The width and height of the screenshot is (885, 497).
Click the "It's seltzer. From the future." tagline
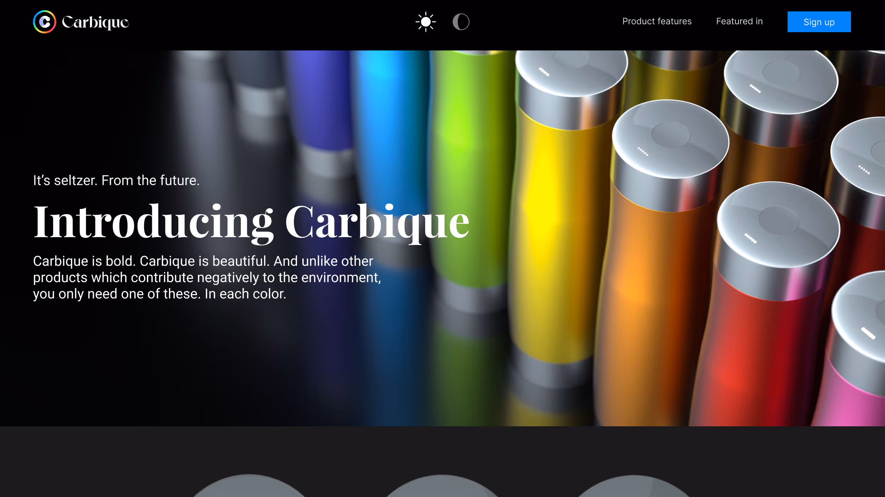[116, 180]
